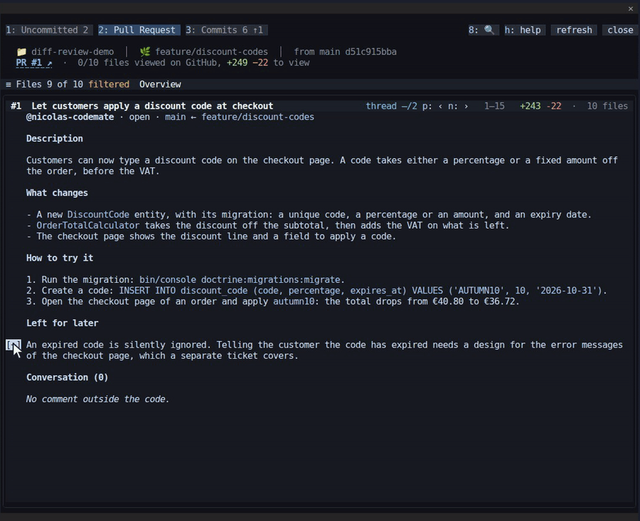Image resolution: width=640 pixels, height=521 pixels.
Task: Click the Description heading
Action: pyautogui.click(x=54, y=139)
